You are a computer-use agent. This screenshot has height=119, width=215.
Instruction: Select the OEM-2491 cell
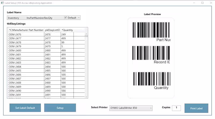pyautogui.click(x=26, y=95)
